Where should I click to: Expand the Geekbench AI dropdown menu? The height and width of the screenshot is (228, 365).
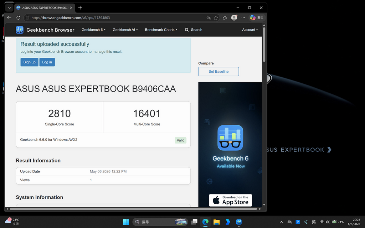pyautogui.click(x=125, y=30)
